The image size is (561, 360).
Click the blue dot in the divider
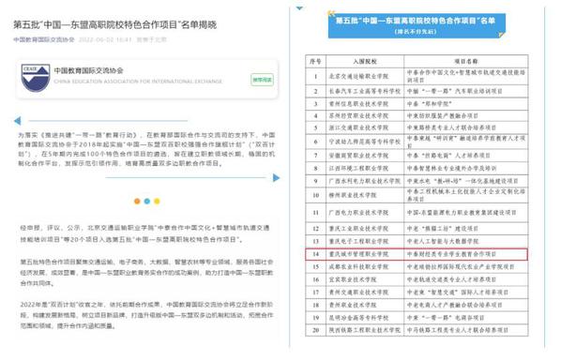coord(147,202)
